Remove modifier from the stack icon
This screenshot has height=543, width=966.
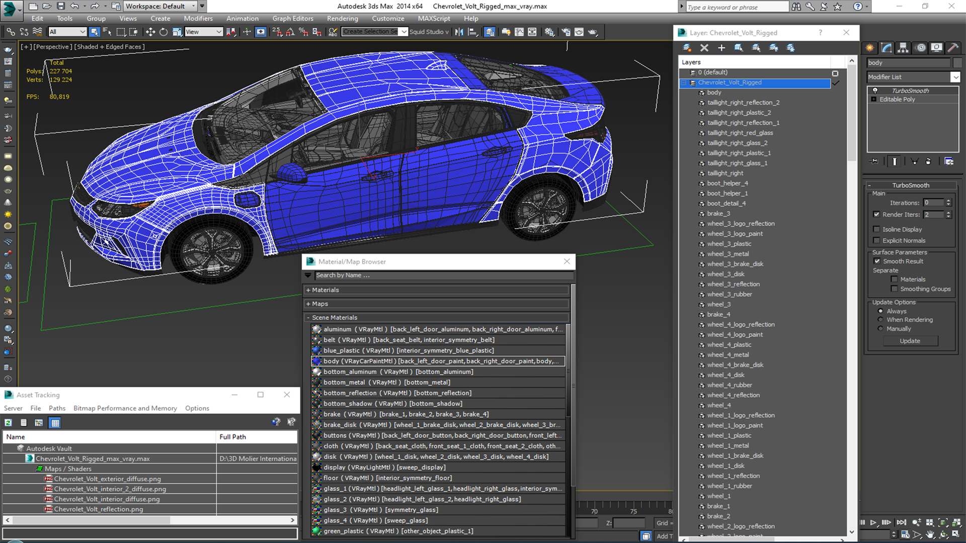[928, 161]
